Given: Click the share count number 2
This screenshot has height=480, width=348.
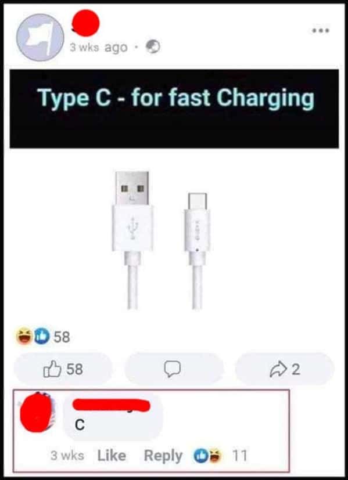Looking at the screenshot, I should (295, 370).
